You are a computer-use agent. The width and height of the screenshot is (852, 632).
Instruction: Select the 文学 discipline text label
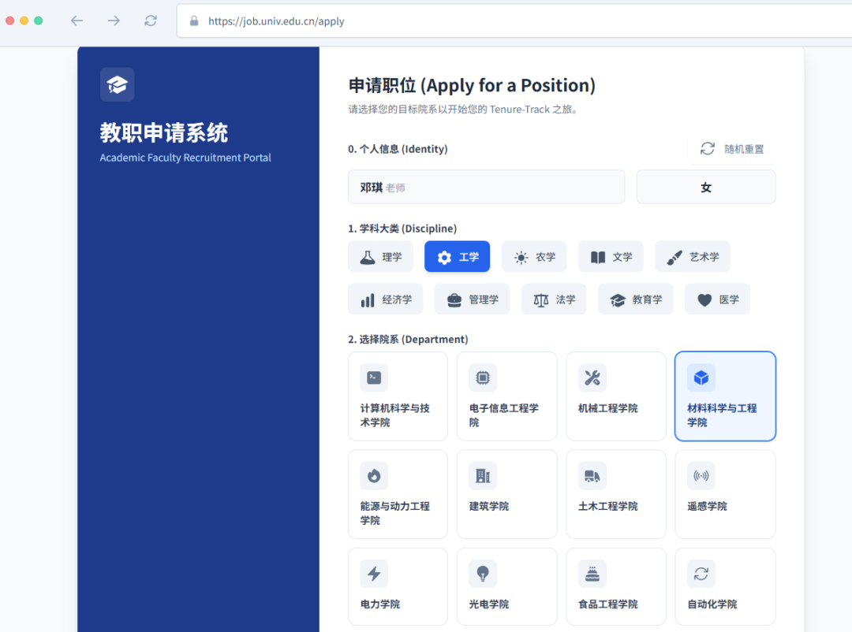pos(622,257)
